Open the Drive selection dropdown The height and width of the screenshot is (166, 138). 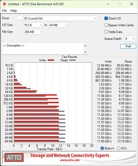[x=60, y=18]
